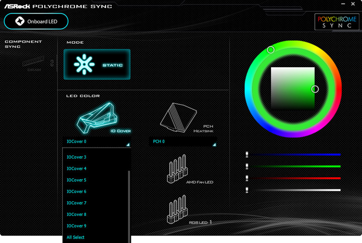Click the white brightness slider
Screen dimensions: 362x243
coord(293,190)
